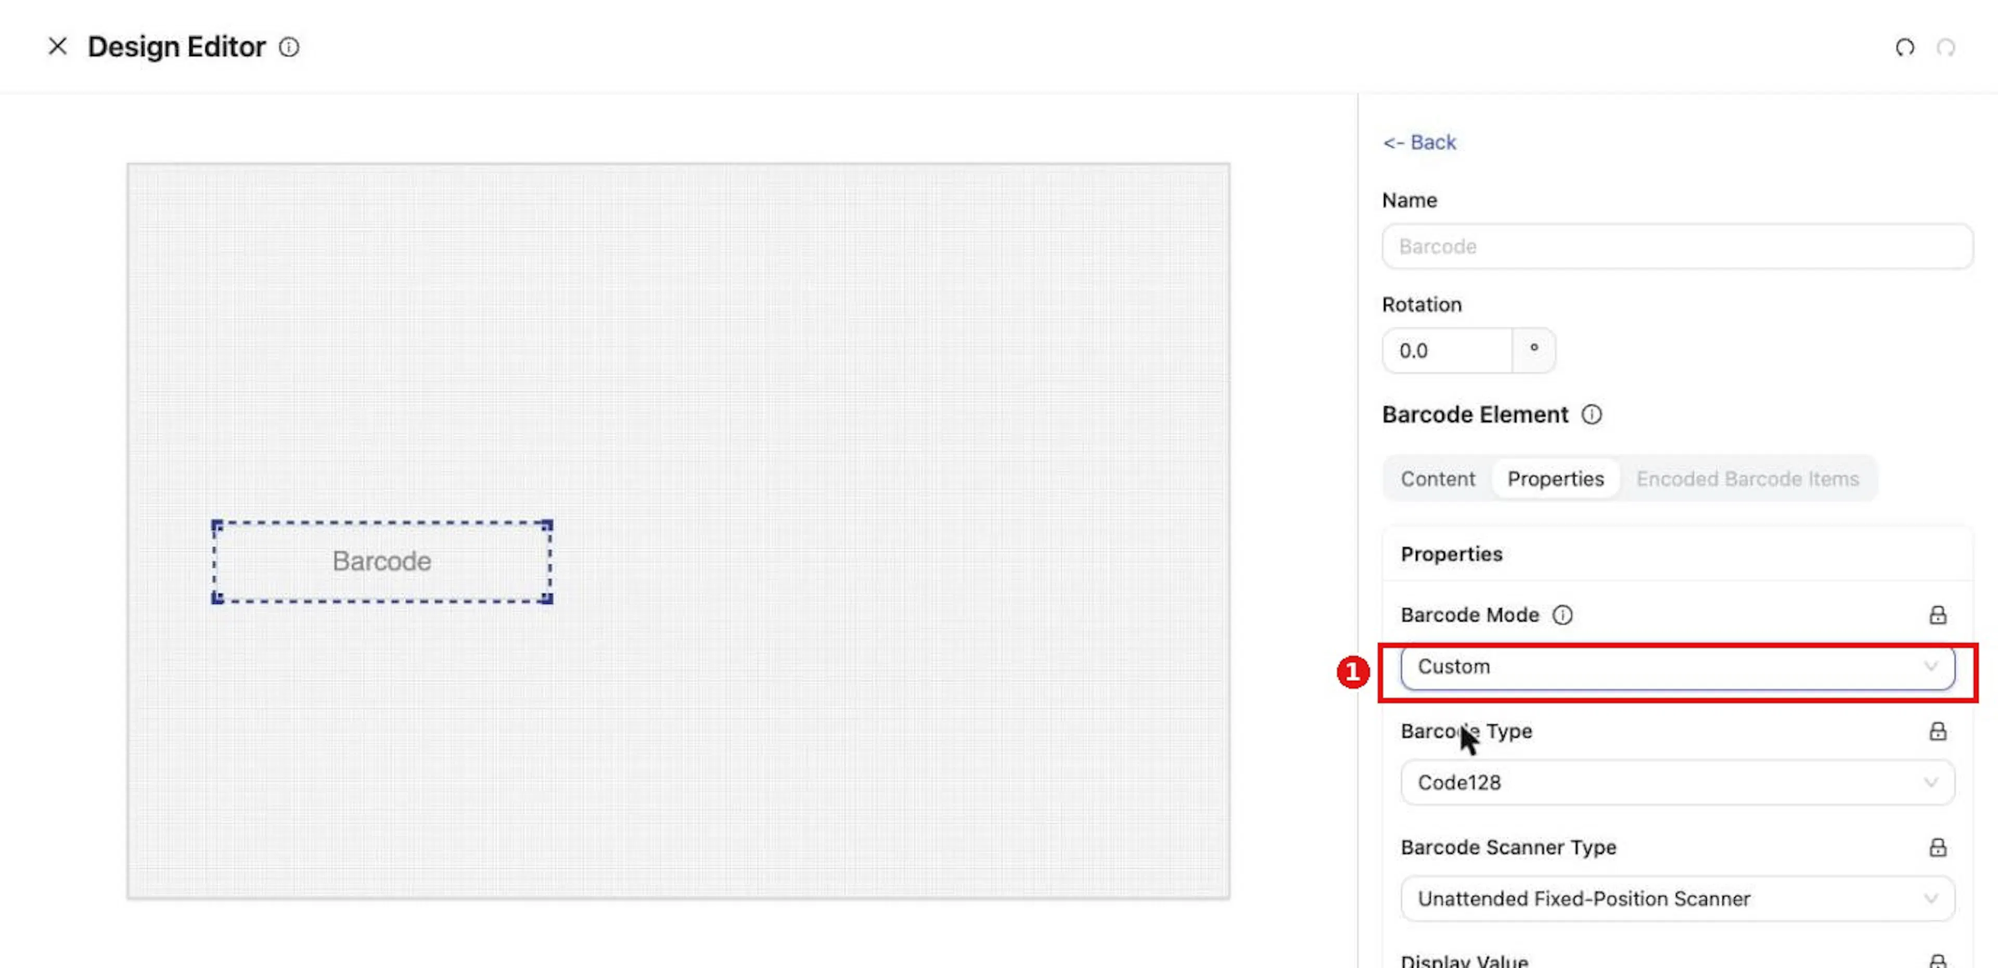
Task: Click the undo arrow icon
Action: (x=1905, y=48)
